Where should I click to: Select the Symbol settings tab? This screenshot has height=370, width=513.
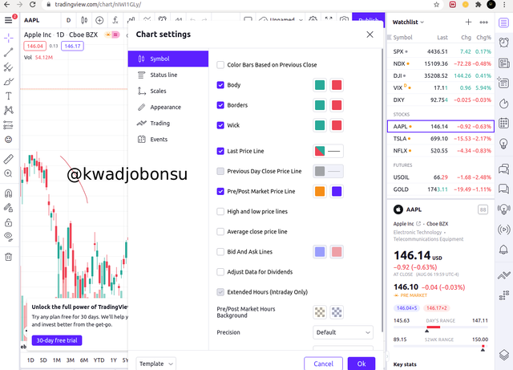pyautogui.click(x=168, y=59)
